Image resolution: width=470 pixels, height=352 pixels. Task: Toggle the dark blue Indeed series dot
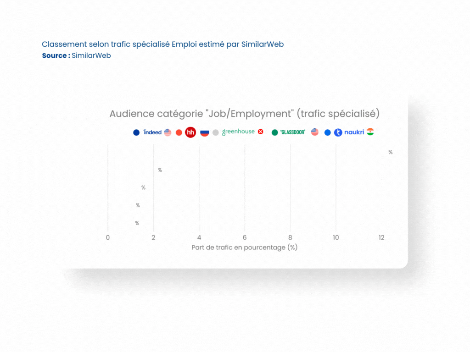136,132
